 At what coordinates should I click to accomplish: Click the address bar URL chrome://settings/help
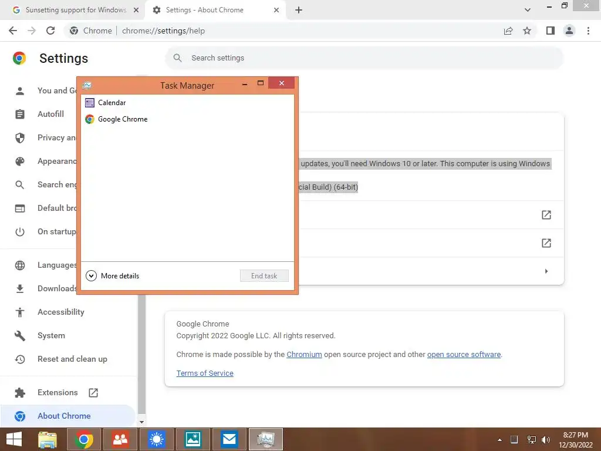click(x=163, y=31)
